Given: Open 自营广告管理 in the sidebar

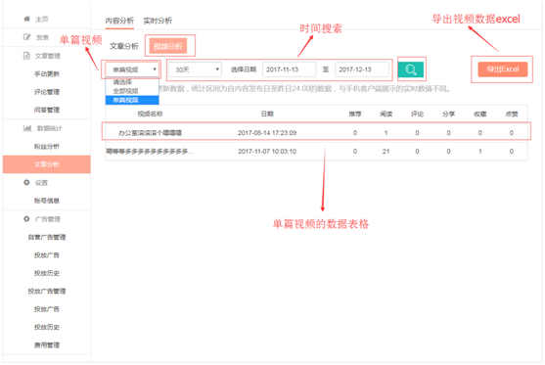Looking at the screenshot, I should click(x=47, y=237).
